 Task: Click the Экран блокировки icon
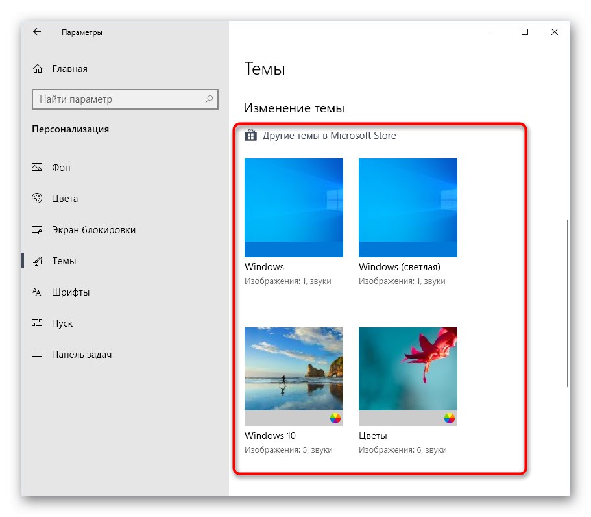coord(38,230)
